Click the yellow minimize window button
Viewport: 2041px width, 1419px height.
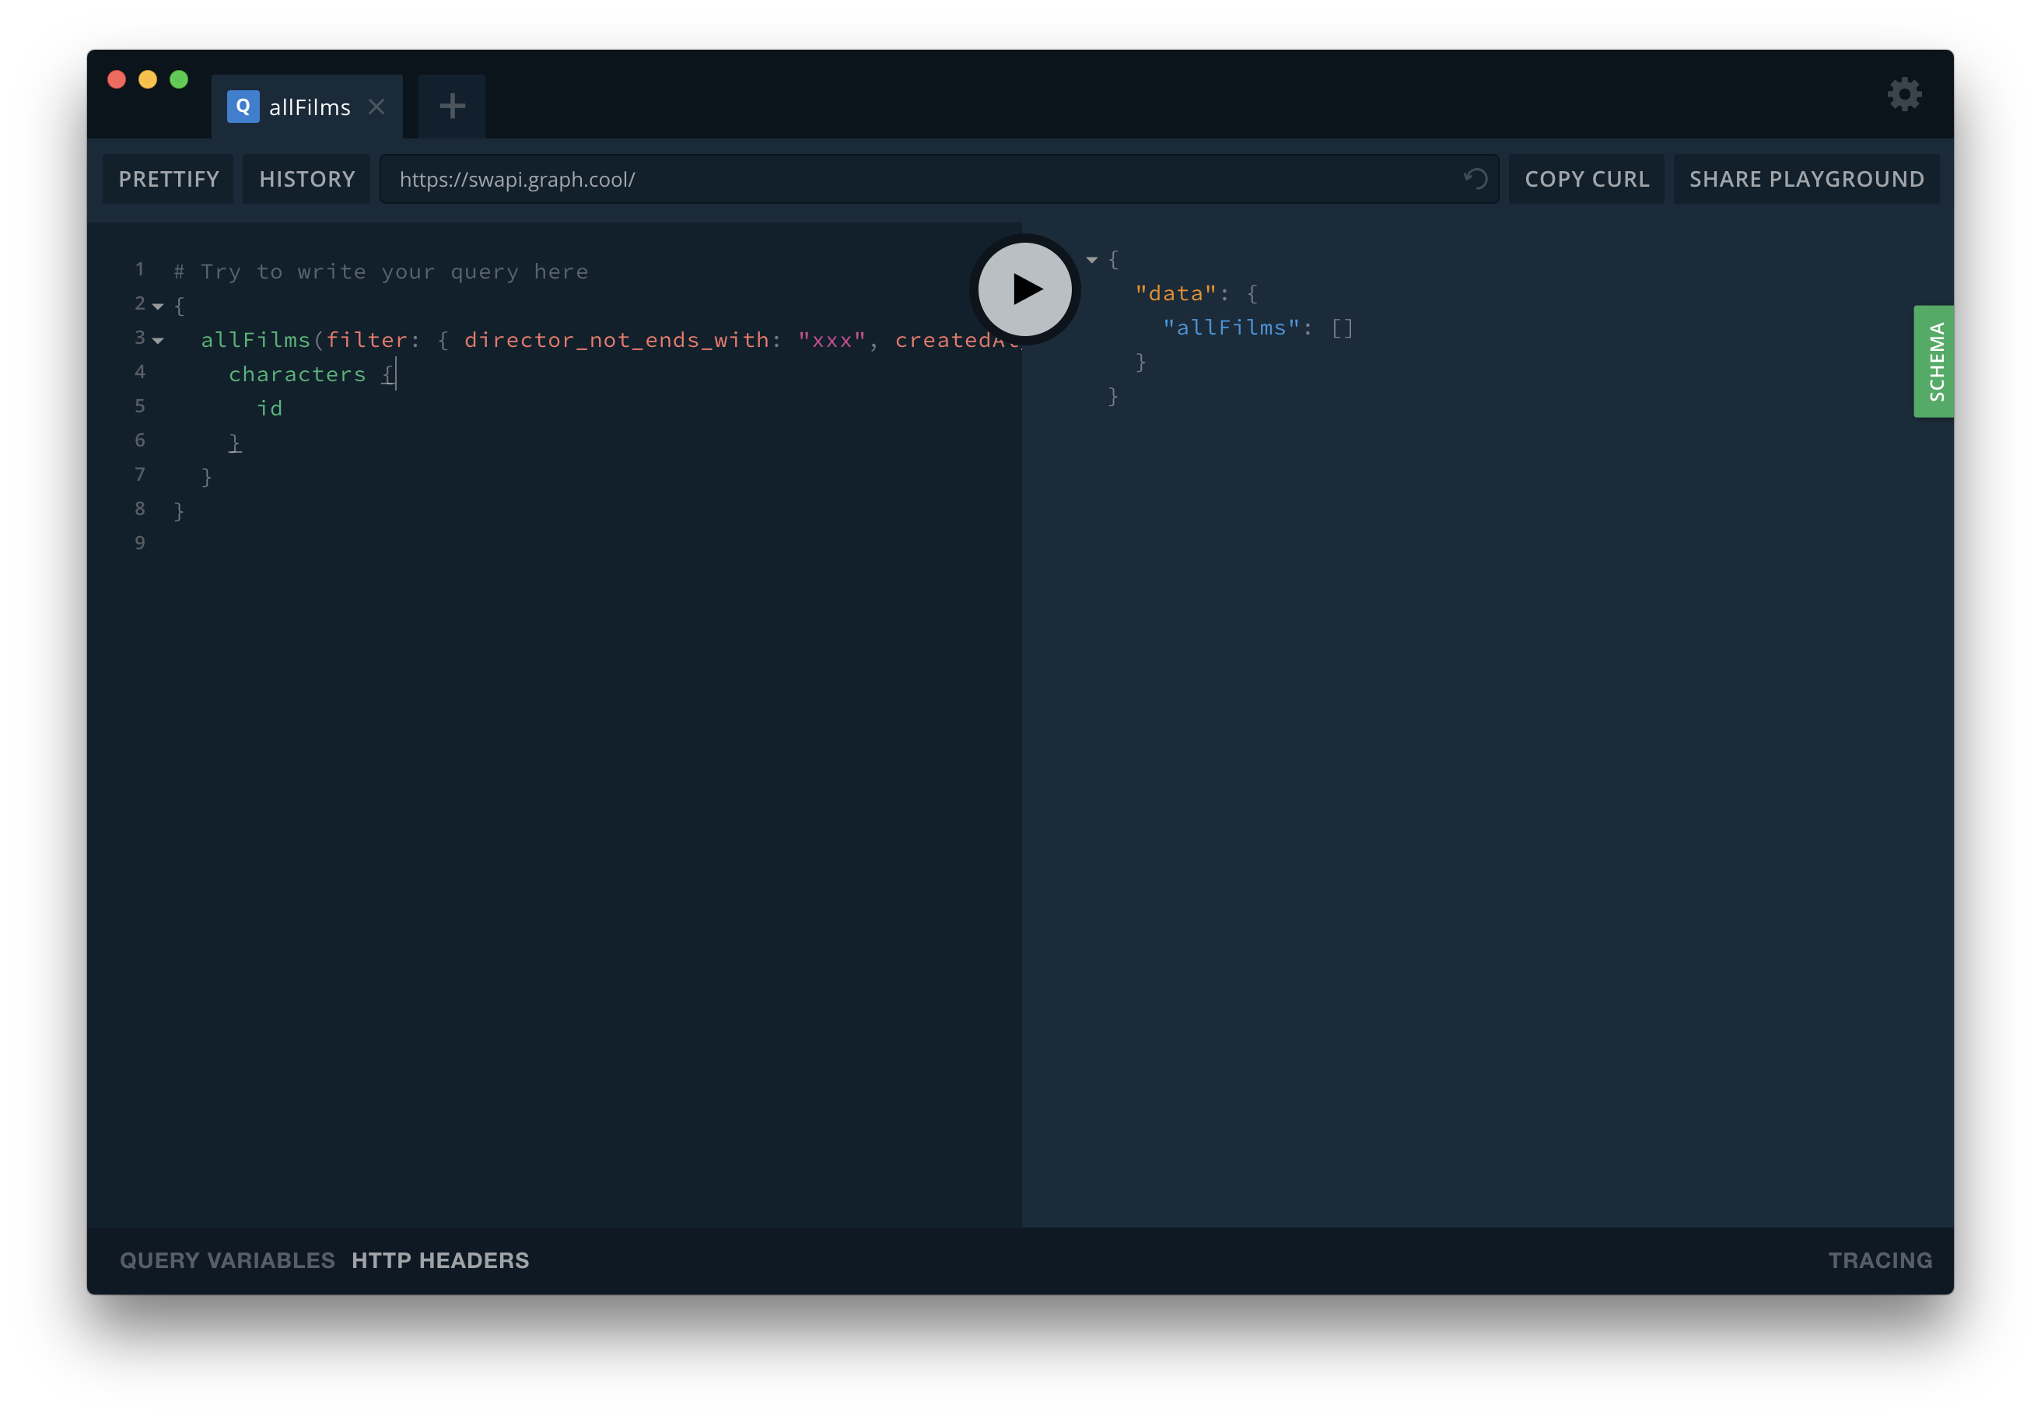(148, 79)
